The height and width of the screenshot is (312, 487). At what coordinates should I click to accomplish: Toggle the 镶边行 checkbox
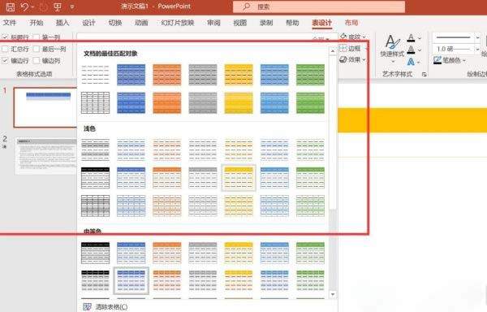(x=5, y=61)
